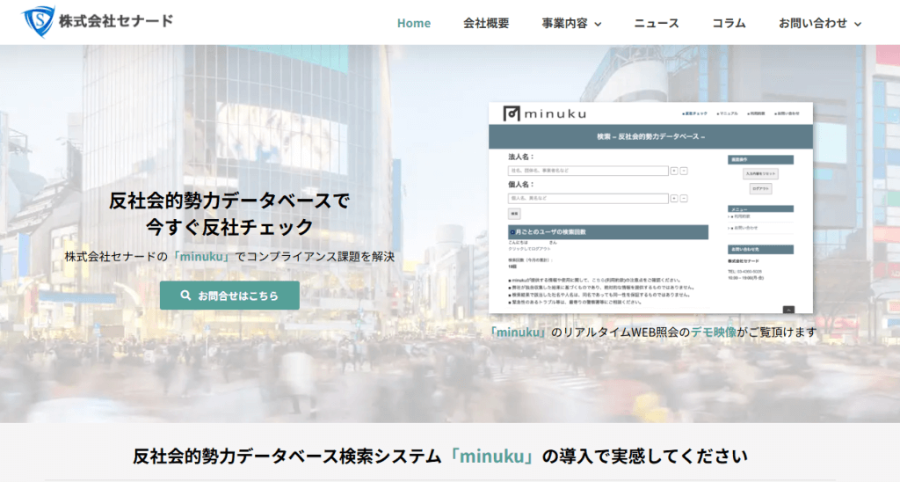Click the minuku logo in the demo screenshot
Viewport: 900px width, 482px height.
pyautogui.click(x=544, y=113)
